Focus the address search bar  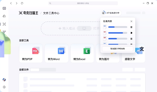(x=83, y=3)
